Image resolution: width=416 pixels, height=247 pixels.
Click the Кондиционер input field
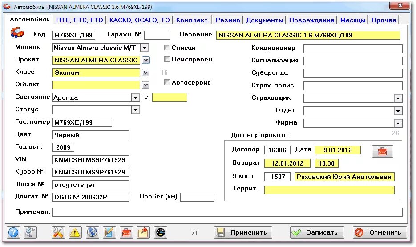[353, 49]
